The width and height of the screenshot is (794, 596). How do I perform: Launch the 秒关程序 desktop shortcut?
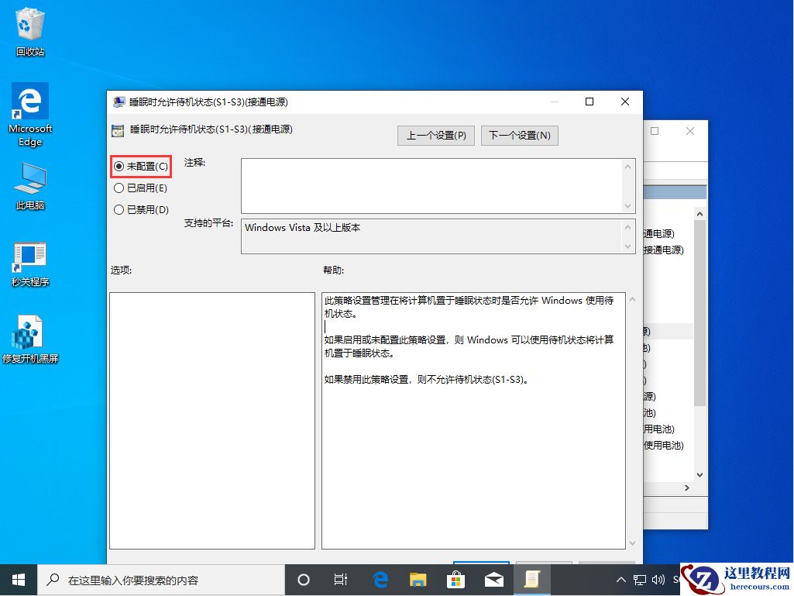pos(29,257)
